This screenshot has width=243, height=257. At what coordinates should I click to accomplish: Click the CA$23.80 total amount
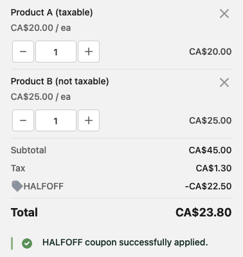pyautogui.click(x=204, y=213)
